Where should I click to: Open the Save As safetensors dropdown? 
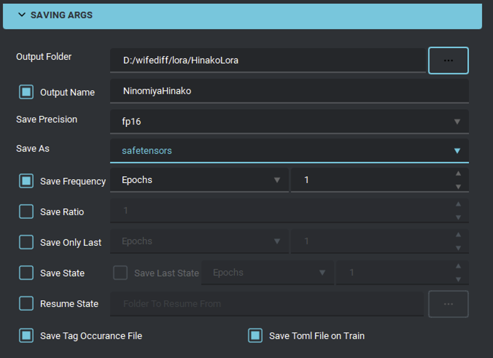point(289,150)
